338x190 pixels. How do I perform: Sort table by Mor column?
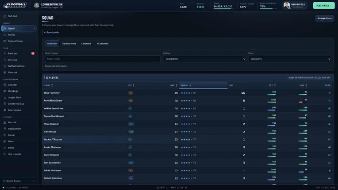tap(303, 85)
